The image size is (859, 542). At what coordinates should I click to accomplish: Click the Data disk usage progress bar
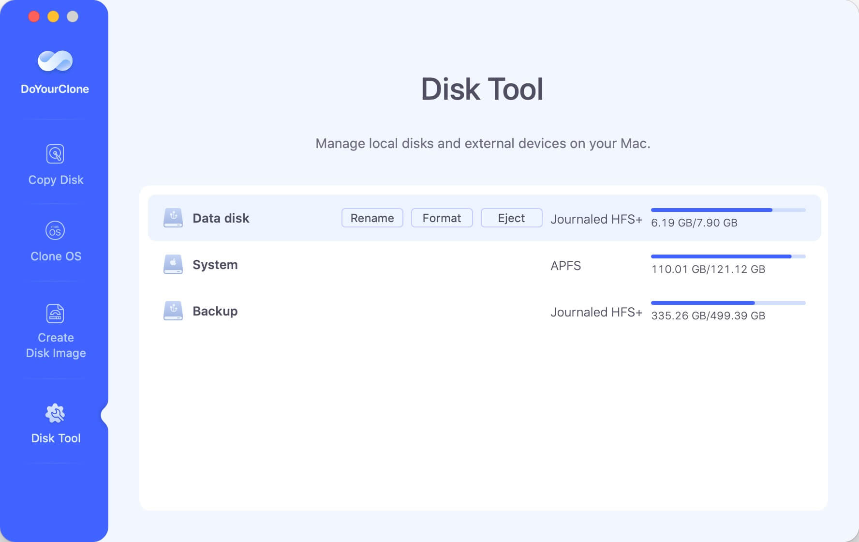728,210
